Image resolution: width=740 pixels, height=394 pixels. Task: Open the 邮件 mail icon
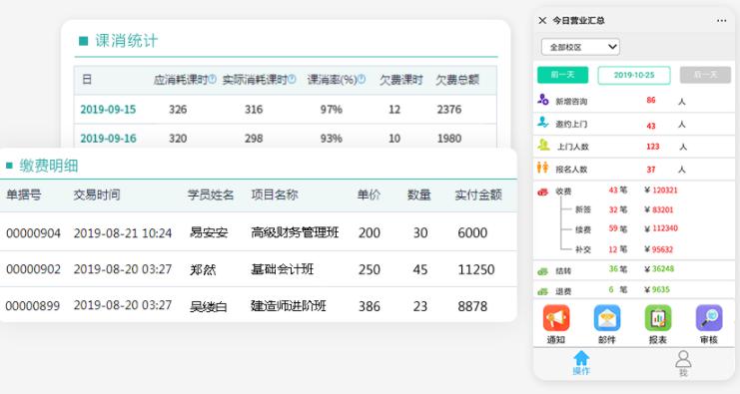607,318
